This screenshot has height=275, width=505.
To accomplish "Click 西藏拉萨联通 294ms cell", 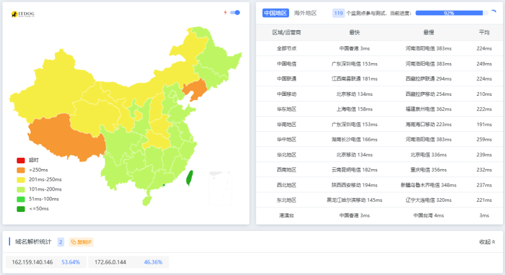I will pyautogui.click(x=429, y=79).
